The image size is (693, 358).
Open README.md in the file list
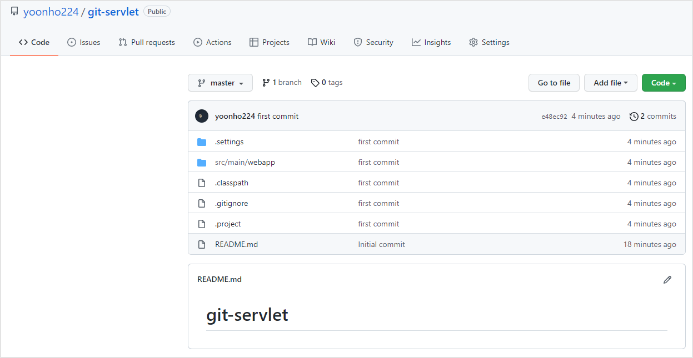pyautogui.click(x=236, y=244)
